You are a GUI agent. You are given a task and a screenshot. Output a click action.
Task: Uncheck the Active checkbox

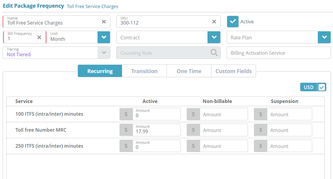[233, 22]
